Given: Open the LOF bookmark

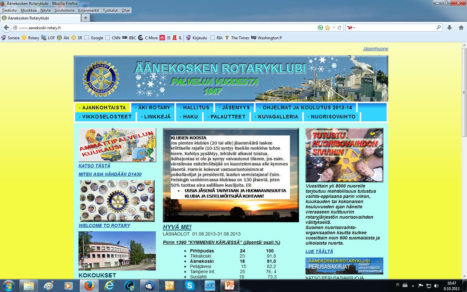Looking at the screenshot, I should tap(48, 38).
